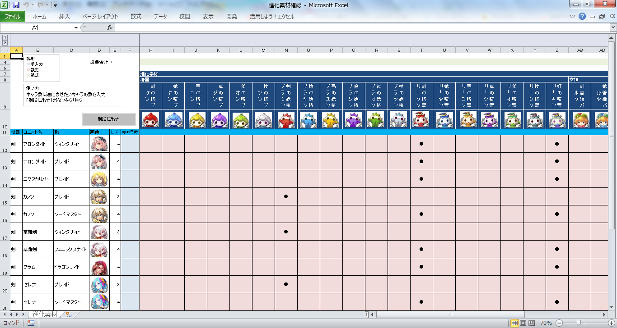The width and height of the screenshot is (617, 328).
Task: Open the 開発 (Developer) ribbon tab
Action: 232,17
